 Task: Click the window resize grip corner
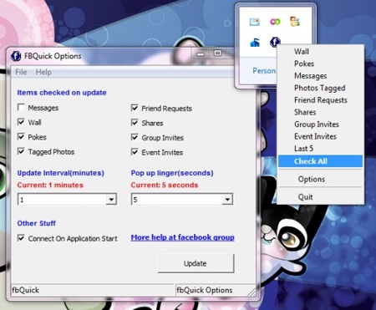(x=252, y=292)
